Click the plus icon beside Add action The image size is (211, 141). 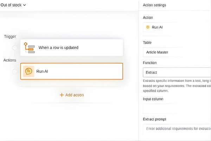pos(62,95)
